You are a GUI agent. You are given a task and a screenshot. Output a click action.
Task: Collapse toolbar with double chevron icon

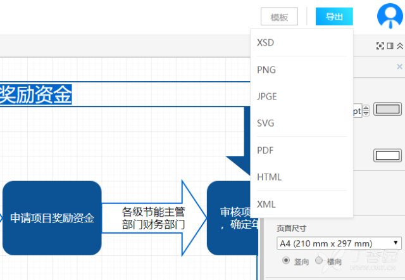pyautogui.click(x=399, y=46)
